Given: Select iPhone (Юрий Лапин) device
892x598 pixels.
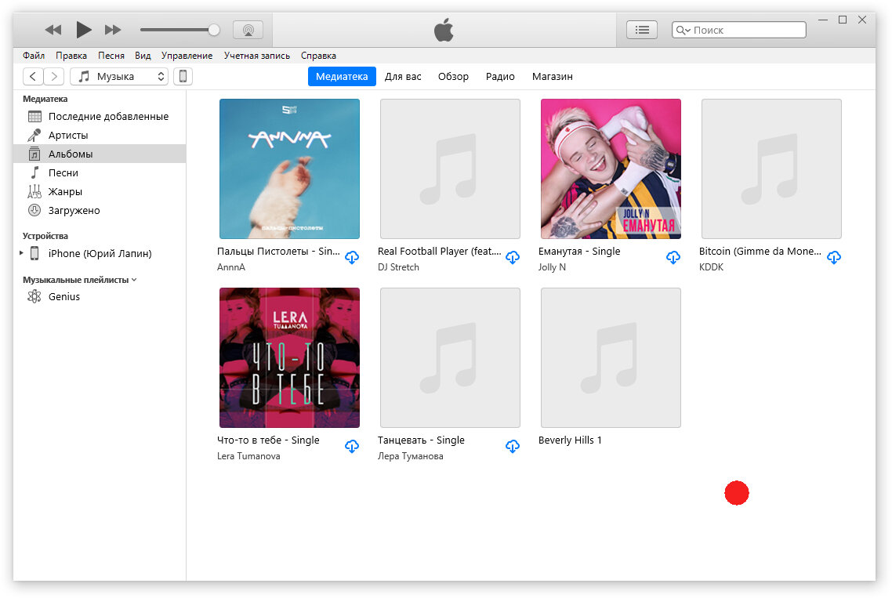Looking at the screenshot, I should point(100,253).
